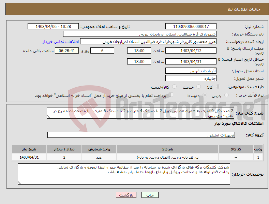Viewport: 269px width, 204px height.
Task: Click the product name cell پن هد پایه دوربین
Action: point(167,157)
